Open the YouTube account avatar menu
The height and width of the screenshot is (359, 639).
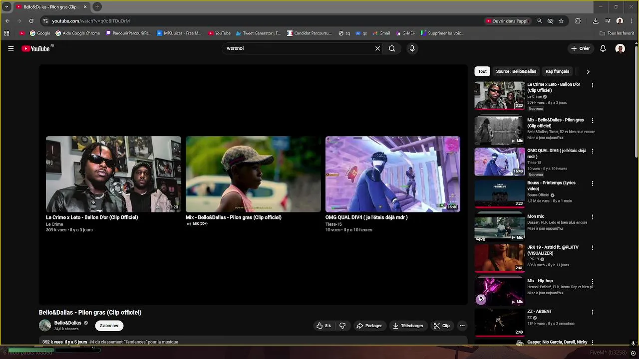620,48
